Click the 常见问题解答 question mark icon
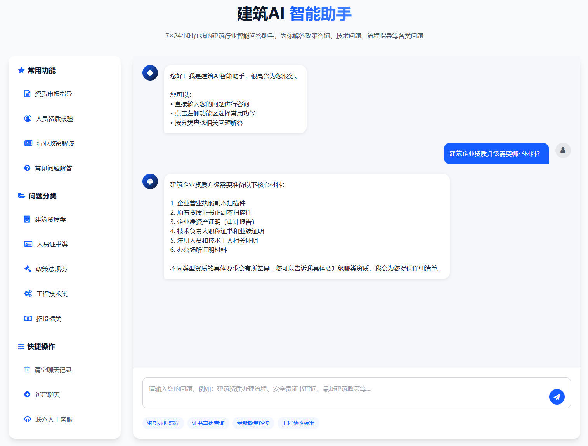 click(x=27, y=168)
